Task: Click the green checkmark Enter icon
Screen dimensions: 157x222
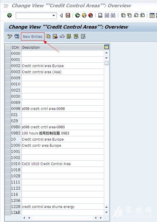Action: (10, 15)
